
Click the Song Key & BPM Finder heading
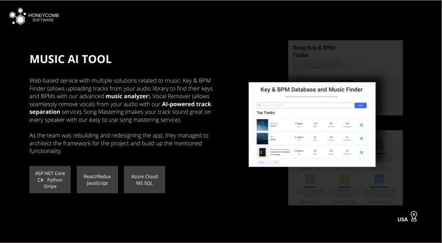pyautogui.click(x=314, y=52)
